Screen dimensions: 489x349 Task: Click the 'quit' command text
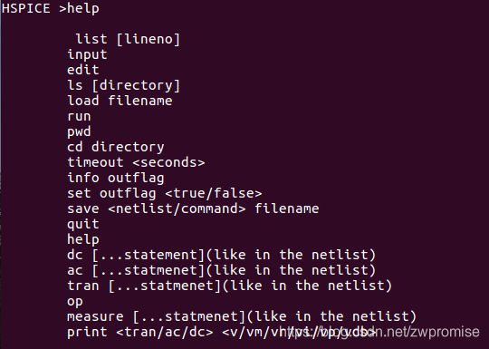tap(83, 224)
